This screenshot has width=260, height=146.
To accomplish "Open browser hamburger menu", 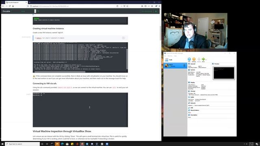I will [159, 6].
